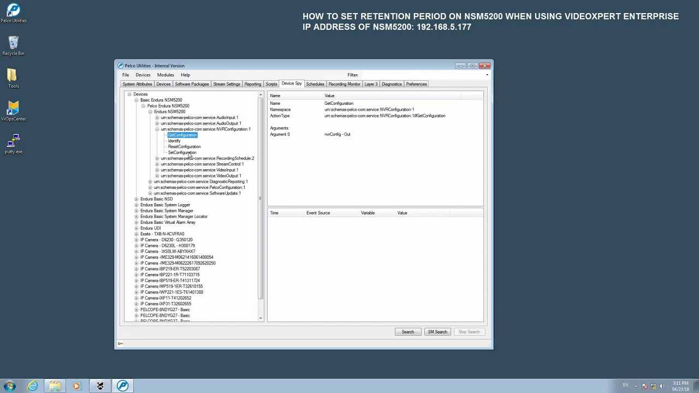The height and width of the screenshot is (393, 699).
Task: Switch to the Pelco Utilities taskbar button
Action: 122,386
